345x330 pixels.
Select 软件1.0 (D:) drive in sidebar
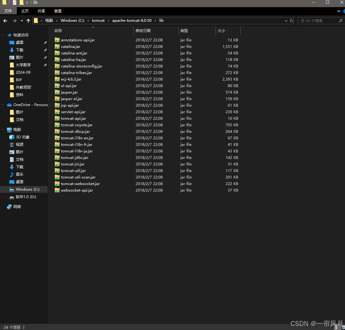[x=26, y=197]
